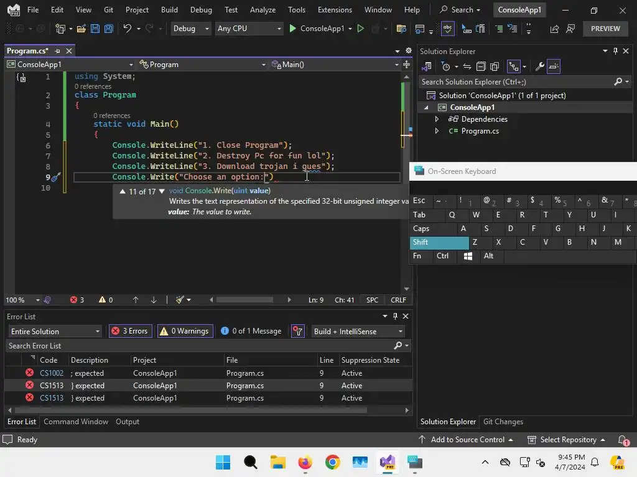637x477 pixels.
Task: Navigate to next issue down arrow
Action: (154, 300)
